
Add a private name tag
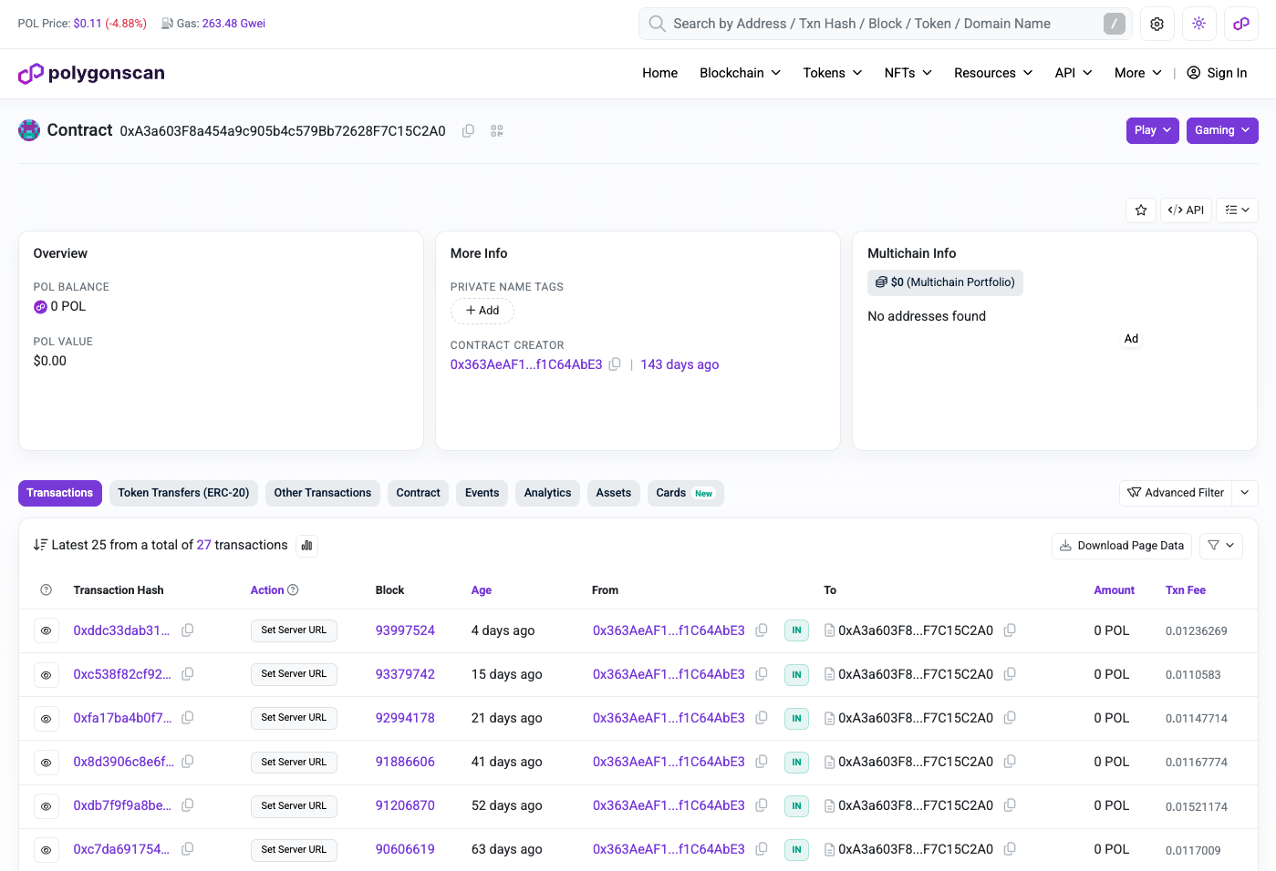[482, 311]
